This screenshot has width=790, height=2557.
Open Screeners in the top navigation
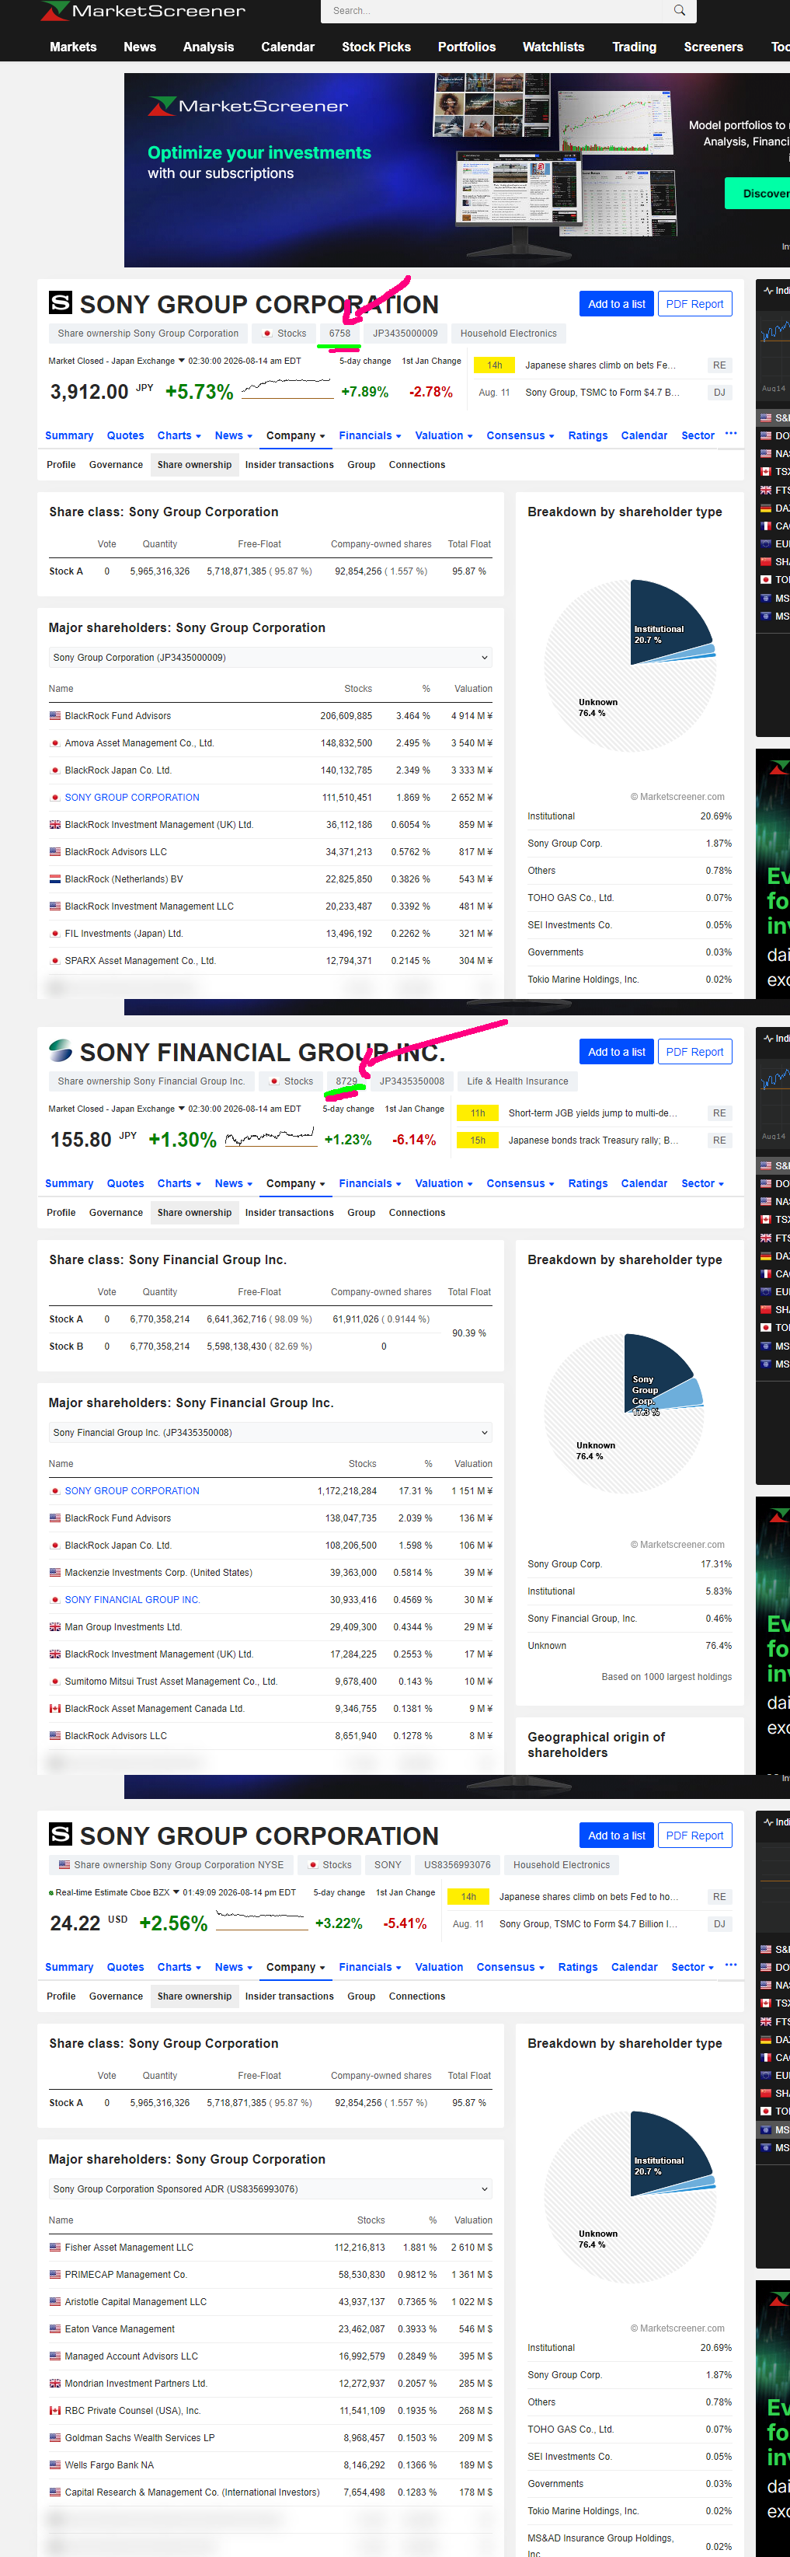712,47
